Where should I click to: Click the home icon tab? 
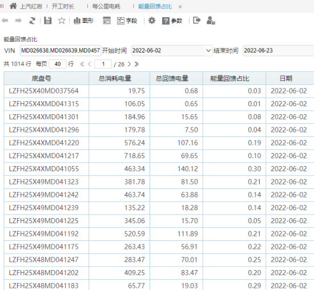tap(13, 6)
